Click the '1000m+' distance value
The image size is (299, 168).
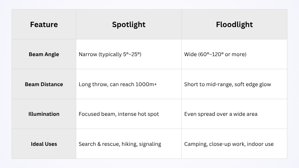tap(146, 84)
